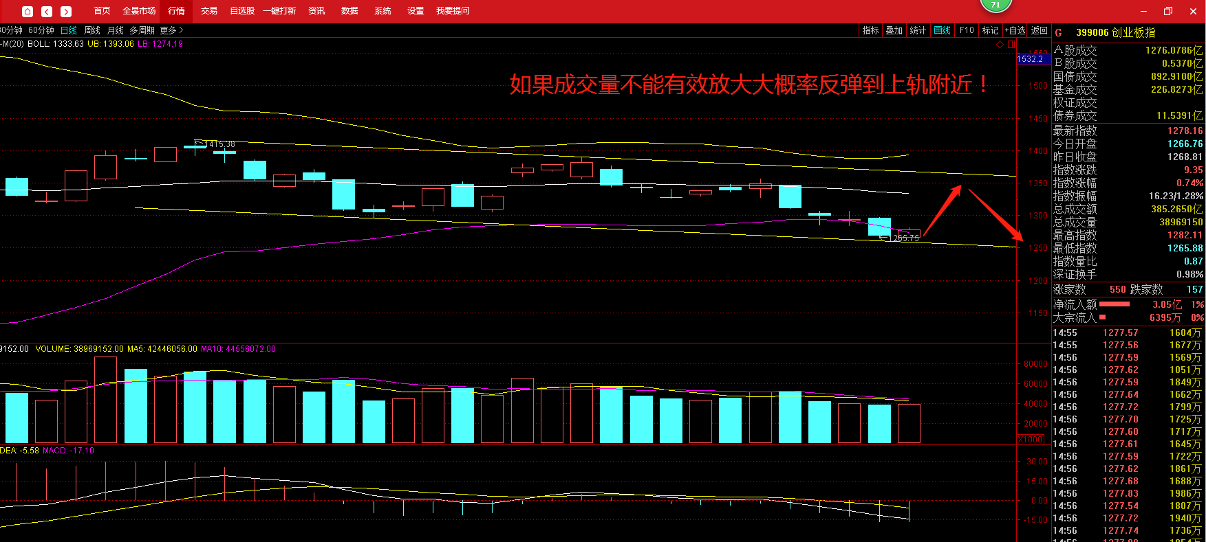The width and height of the screenshot is (1206, 542).
Task: Click the 标记 toolbar button
Action: click(x=990, y=30)
